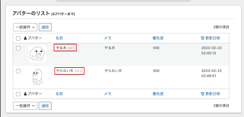Sort by 優先度 in the footer row

(x=158, y=94)
